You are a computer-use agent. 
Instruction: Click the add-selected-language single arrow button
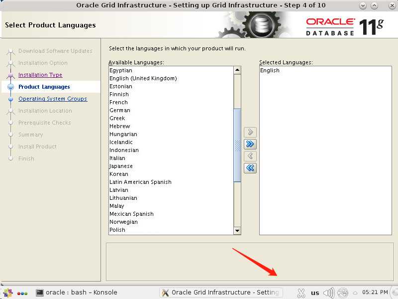tap(250, 132)
